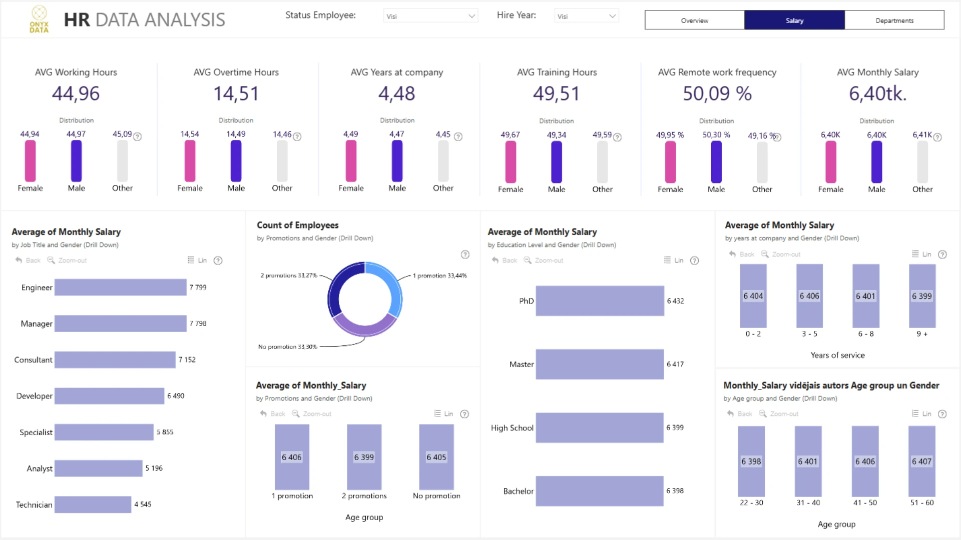The width and height of the screenshot is (961, 540).
Task: Click Zoom-out icon on Promotions salary chart
Action: pos(296,413)
